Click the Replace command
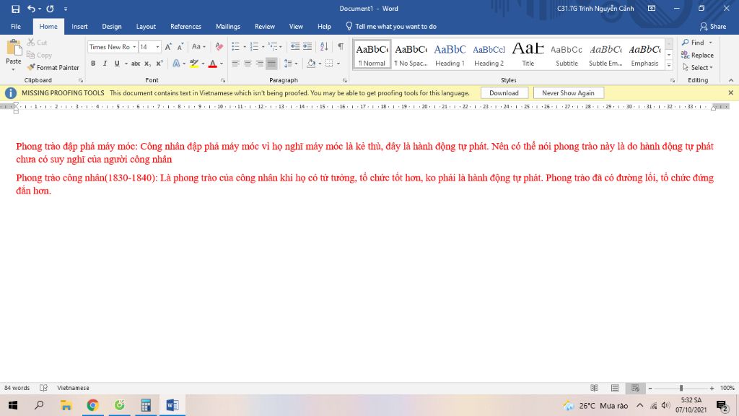739x416 pixels. point(697,55)
